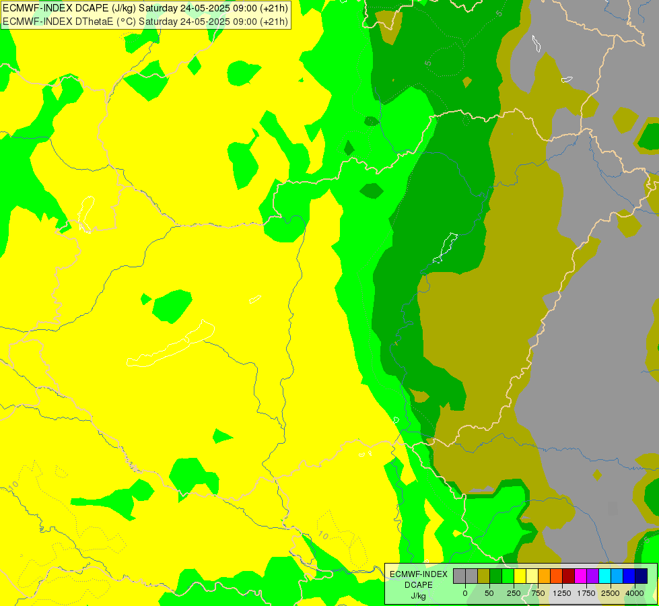Click the legend value 1250
This screenshot has width=659, height=606.
tap(562, 593)
